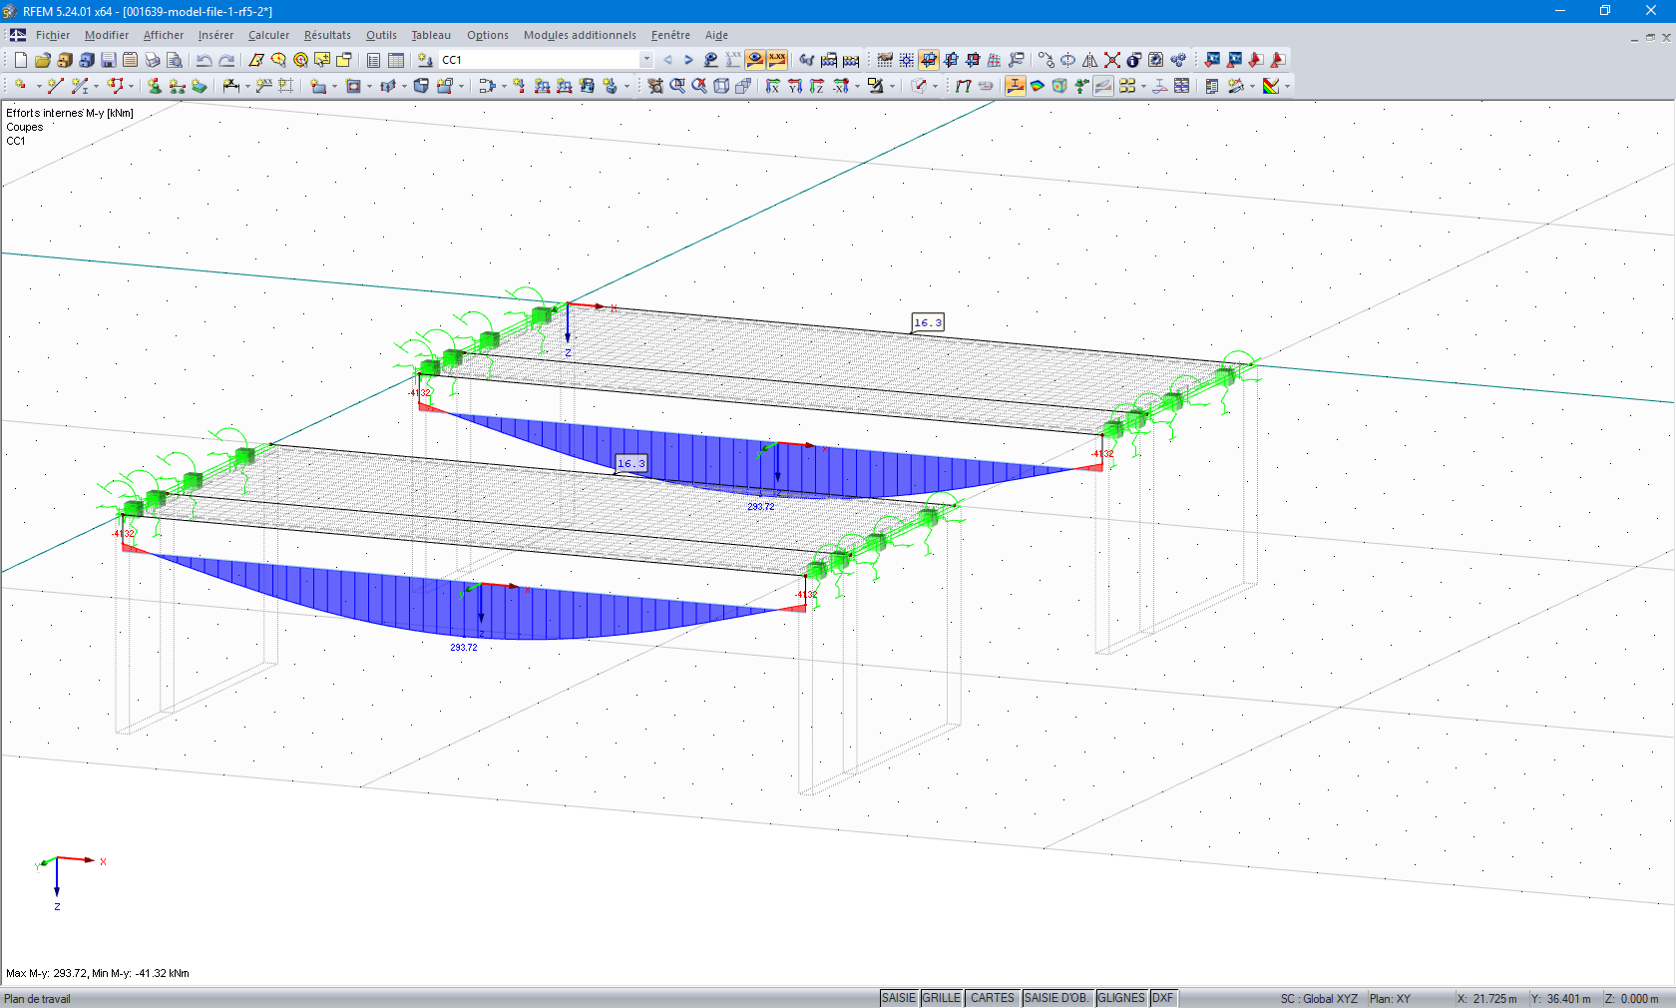Undo the last action

coord(205,60)
